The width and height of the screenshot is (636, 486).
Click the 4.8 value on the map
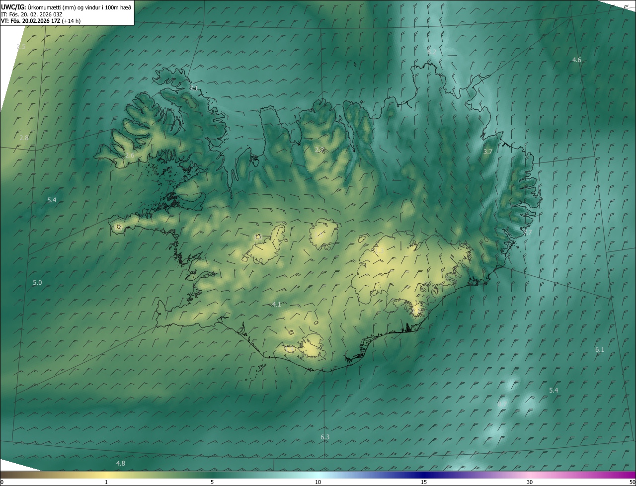click(x=120, y=463)
